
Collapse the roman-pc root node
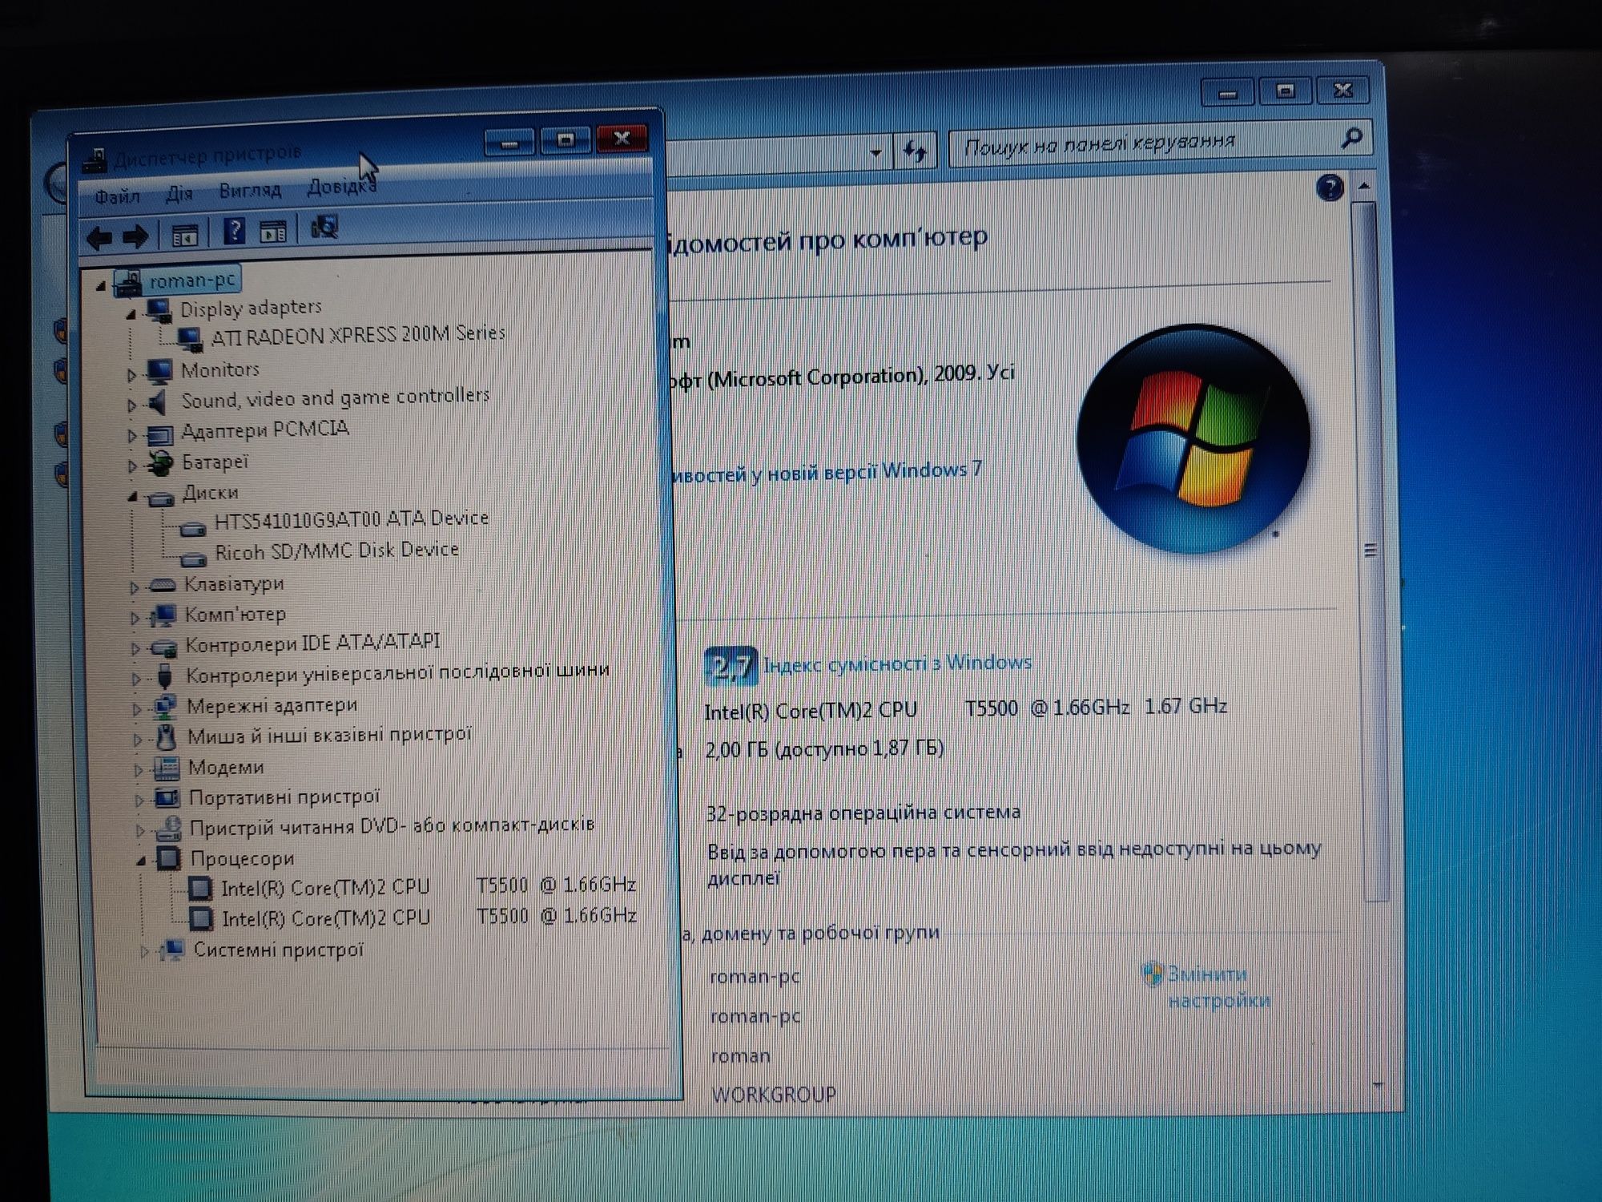click(x=101, y=285)
